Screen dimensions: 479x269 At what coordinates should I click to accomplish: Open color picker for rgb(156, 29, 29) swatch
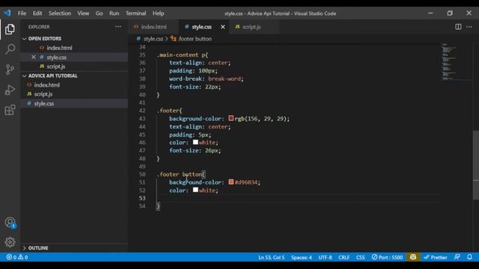[231, 118]
